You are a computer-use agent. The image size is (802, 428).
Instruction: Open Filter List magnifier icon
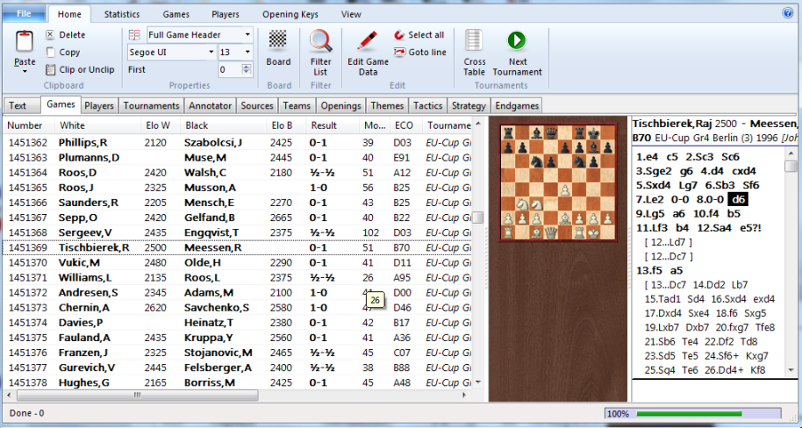320,41
